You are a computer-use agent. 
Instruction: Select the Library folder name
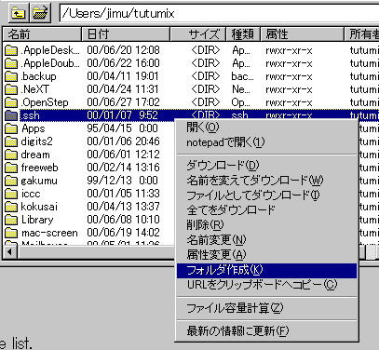click(37, 220)
